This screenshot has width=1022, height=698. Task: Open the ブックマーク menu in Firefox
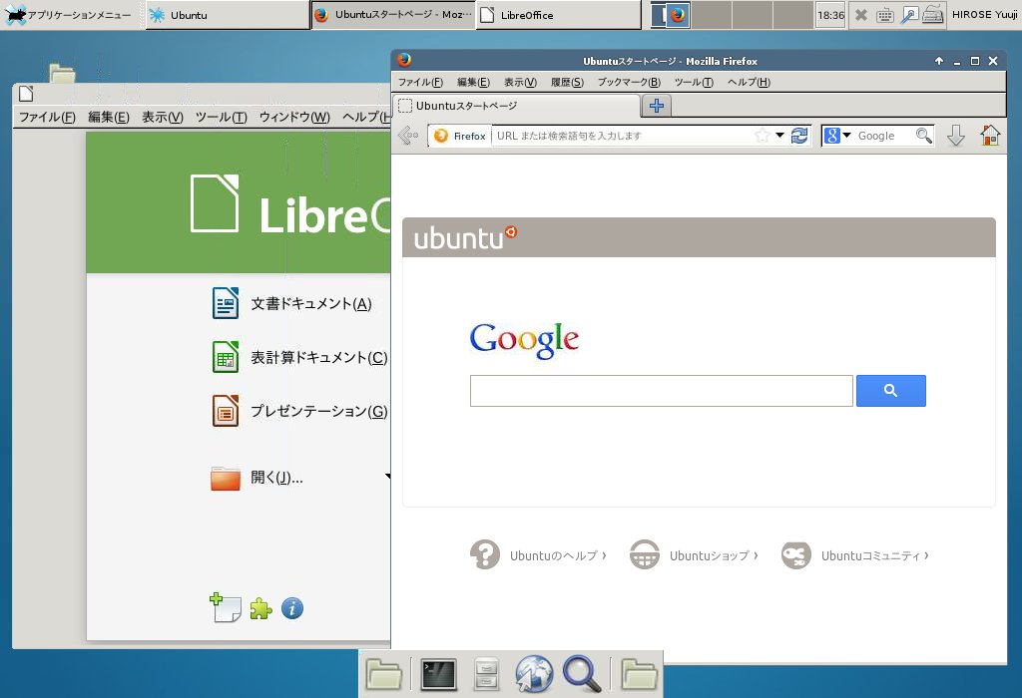click(629, 82)
